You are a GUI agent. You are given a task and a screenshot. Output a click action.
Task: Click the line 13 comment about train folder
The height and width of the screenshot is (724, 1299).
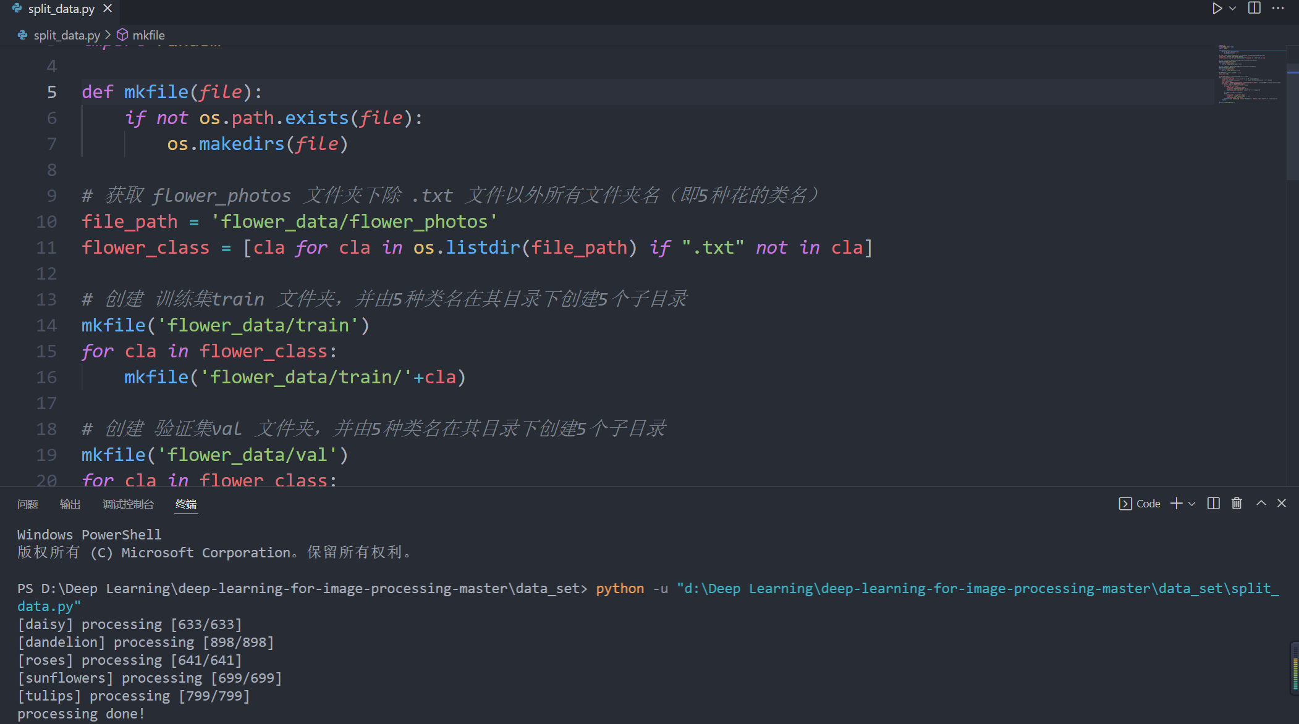click(384, 299)
